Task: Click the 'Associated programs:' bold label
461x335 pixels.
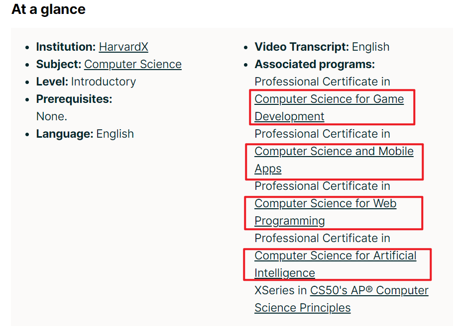Action: [x=315, y=64]
